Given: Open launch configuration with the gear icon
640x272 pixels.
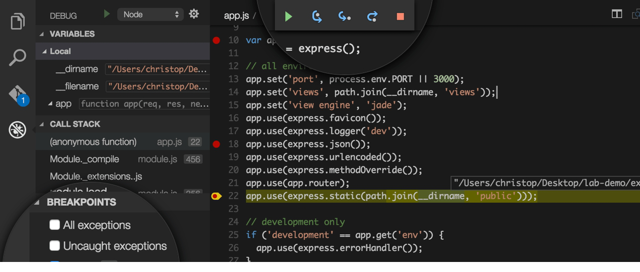Looking at the screenshot, I should click(194, 14).
